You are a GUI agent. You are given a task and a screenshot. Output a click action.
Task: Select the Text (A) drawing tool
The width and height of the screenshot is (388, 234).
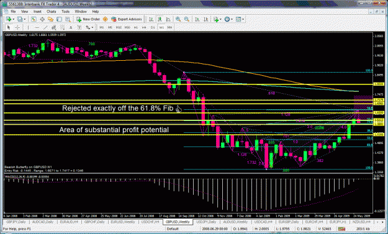tap(71, 27)
